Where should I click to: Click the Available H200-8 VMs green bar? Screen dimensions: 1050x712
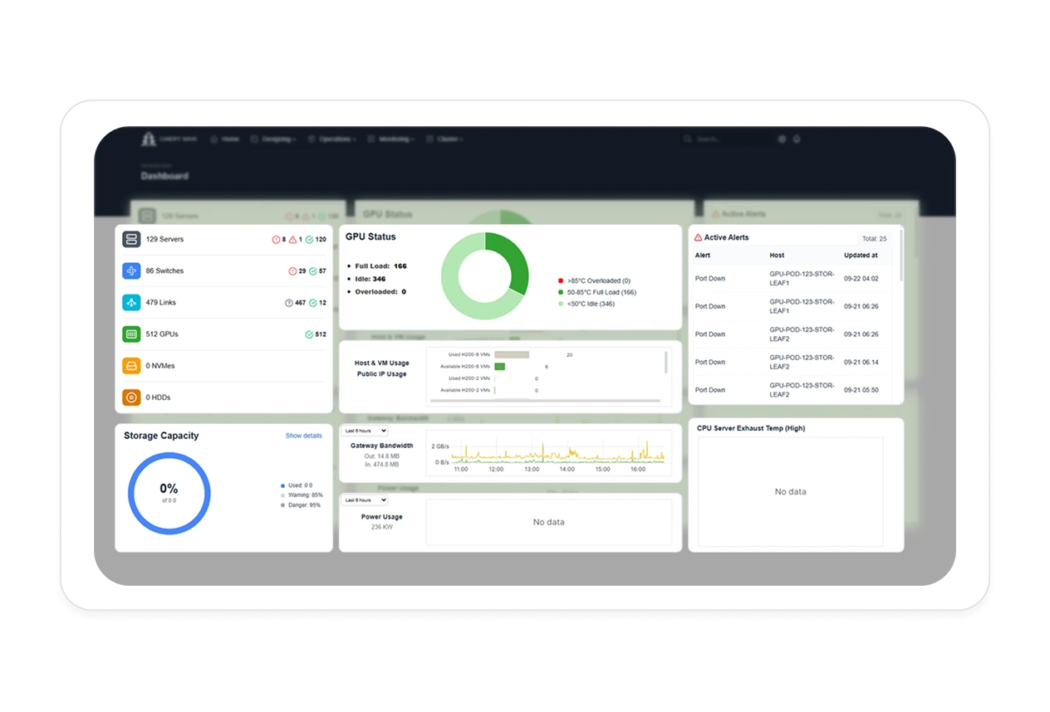tap(499, 366)
